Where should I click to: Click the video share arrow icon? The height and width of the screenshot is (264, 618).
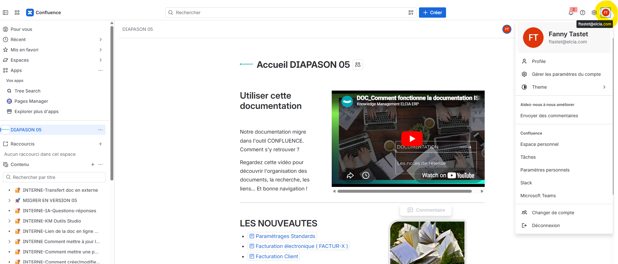click(350, 175)
